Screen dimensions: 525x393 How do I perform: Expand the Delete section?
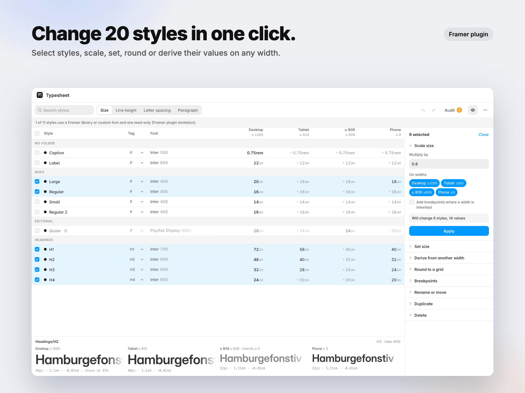[x=449, y=315]
